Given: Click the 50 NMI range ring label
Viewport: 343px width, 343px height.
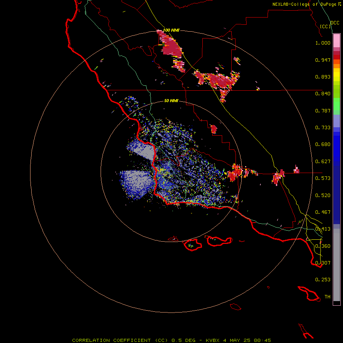Looking at the screenshot, I should tap(171, 101).
